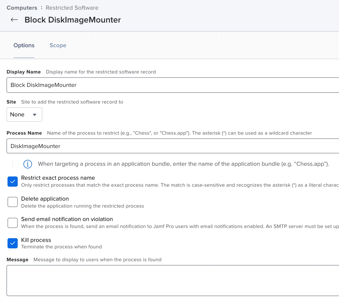Click the info icon beside application bundle hint
This screenshot has width=339, height=302.
(x=28, y=164)
